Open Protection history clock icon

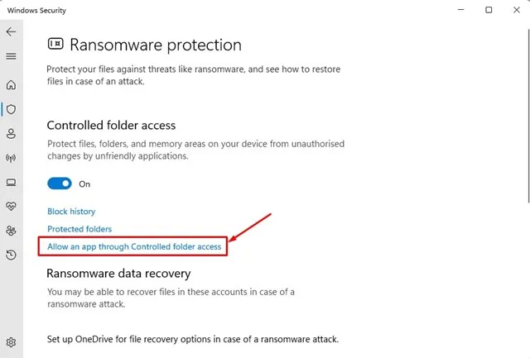(x=11, y=255)
